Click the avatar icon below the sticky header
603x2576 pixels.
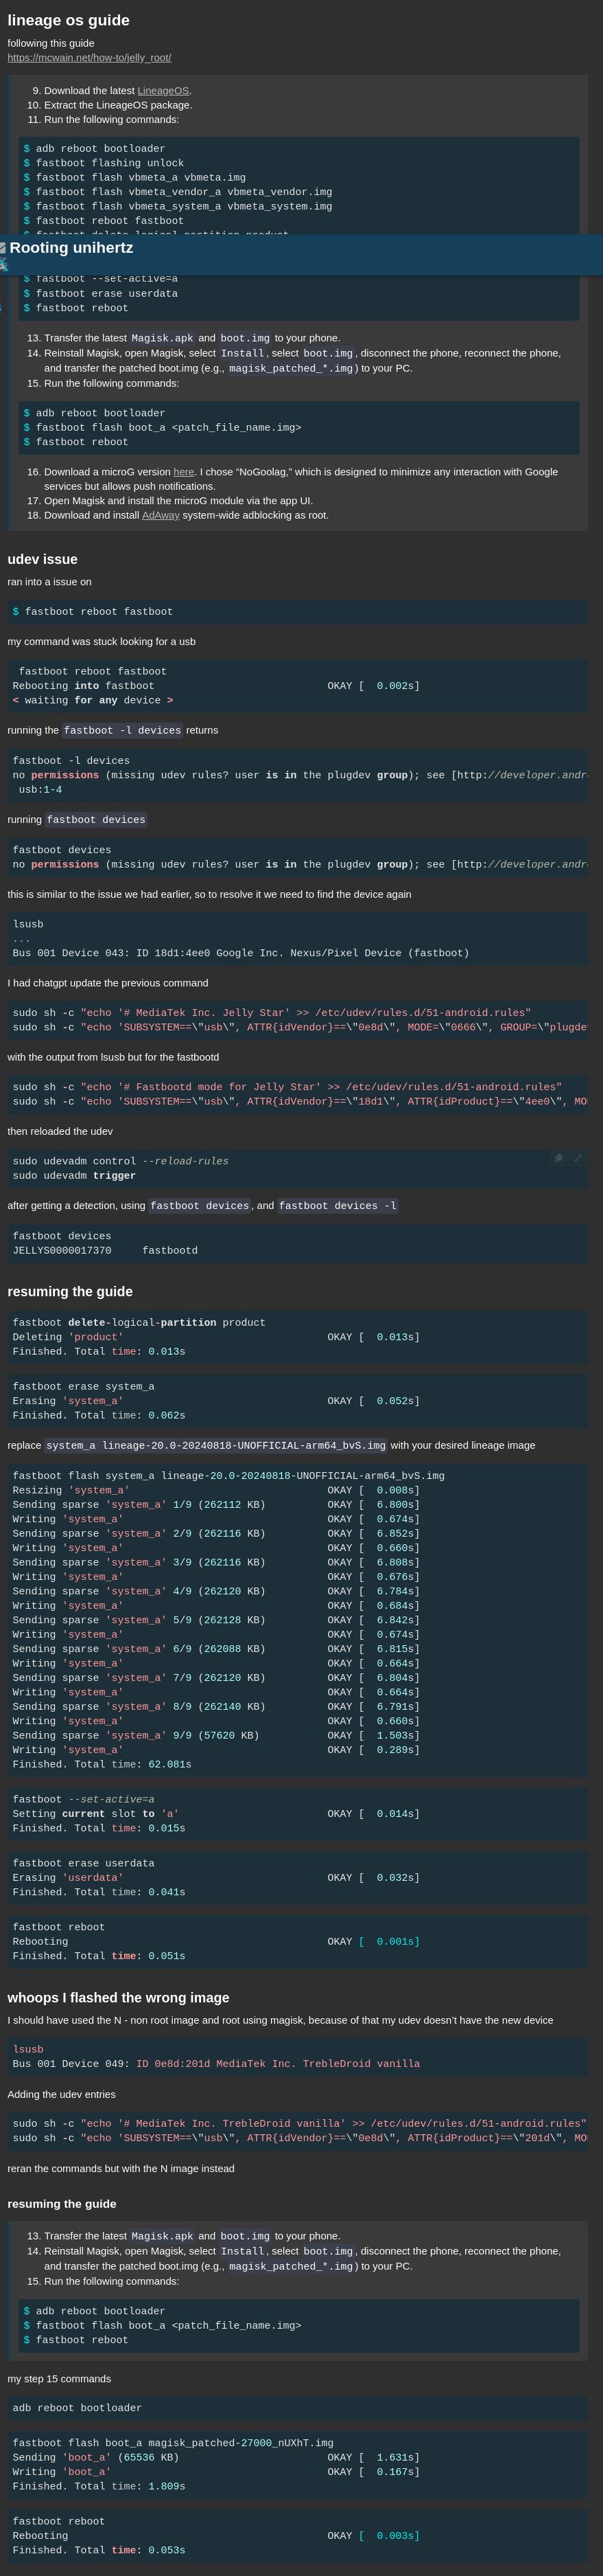3,265
